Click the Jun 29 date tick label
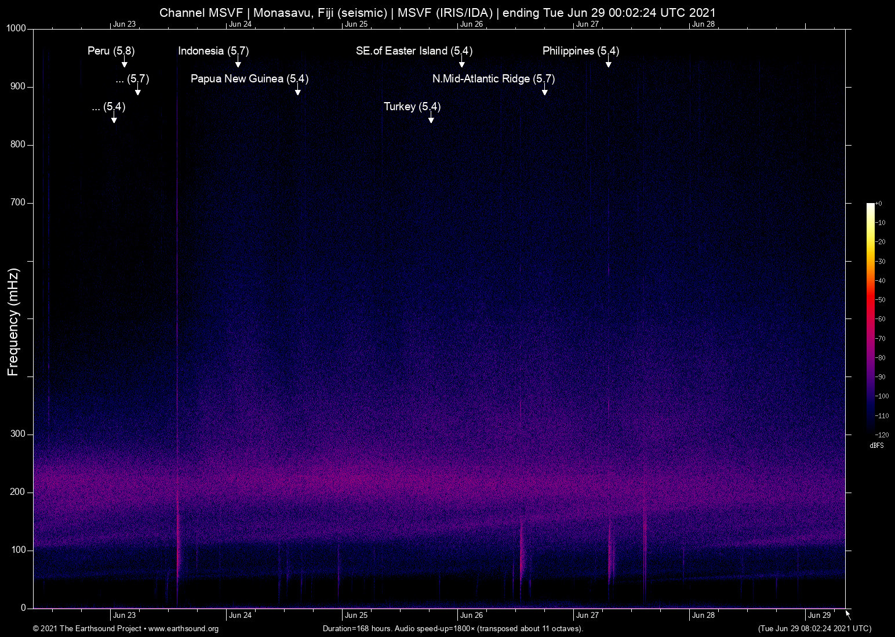Screen dimensions: 895x637 click(x=818, y=616)
